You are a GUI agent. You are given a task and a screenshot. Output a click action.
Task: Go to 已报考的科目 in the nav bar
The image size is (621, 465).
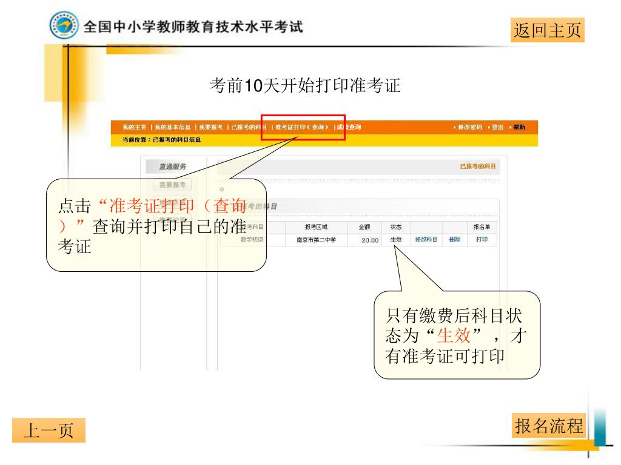click(x=249, y=127)
